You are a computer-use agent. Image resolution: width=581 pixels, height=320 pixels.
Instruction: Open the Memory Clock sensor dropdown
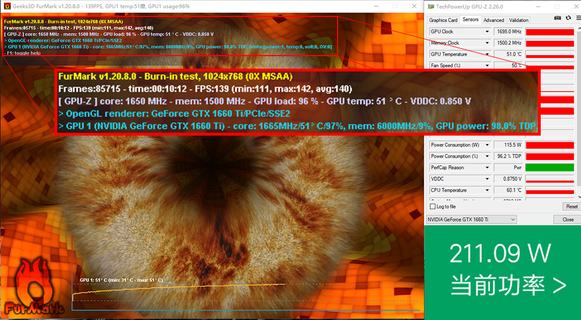487,43
